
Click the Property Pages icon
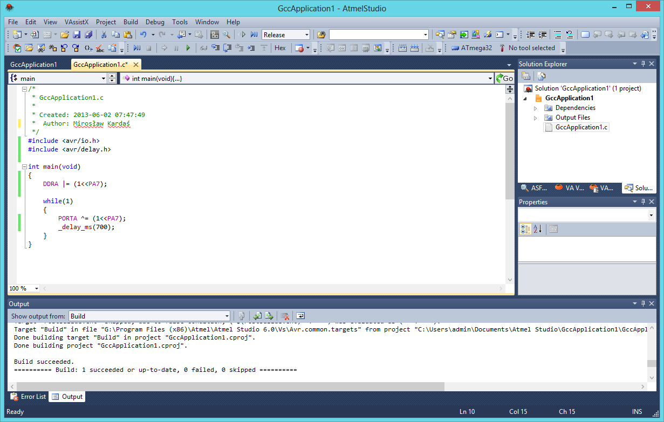(553, 229)
